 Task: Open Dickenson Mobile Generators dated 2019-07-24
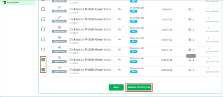[90, 9]
